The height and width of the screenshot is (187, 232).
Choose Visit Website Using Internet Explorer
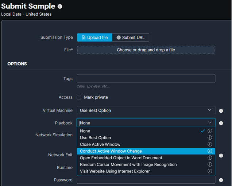click(x=146, y=171)
